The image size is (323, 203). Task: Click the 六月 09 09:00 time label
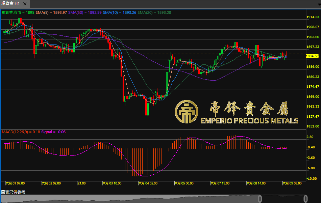pos(292,183)
